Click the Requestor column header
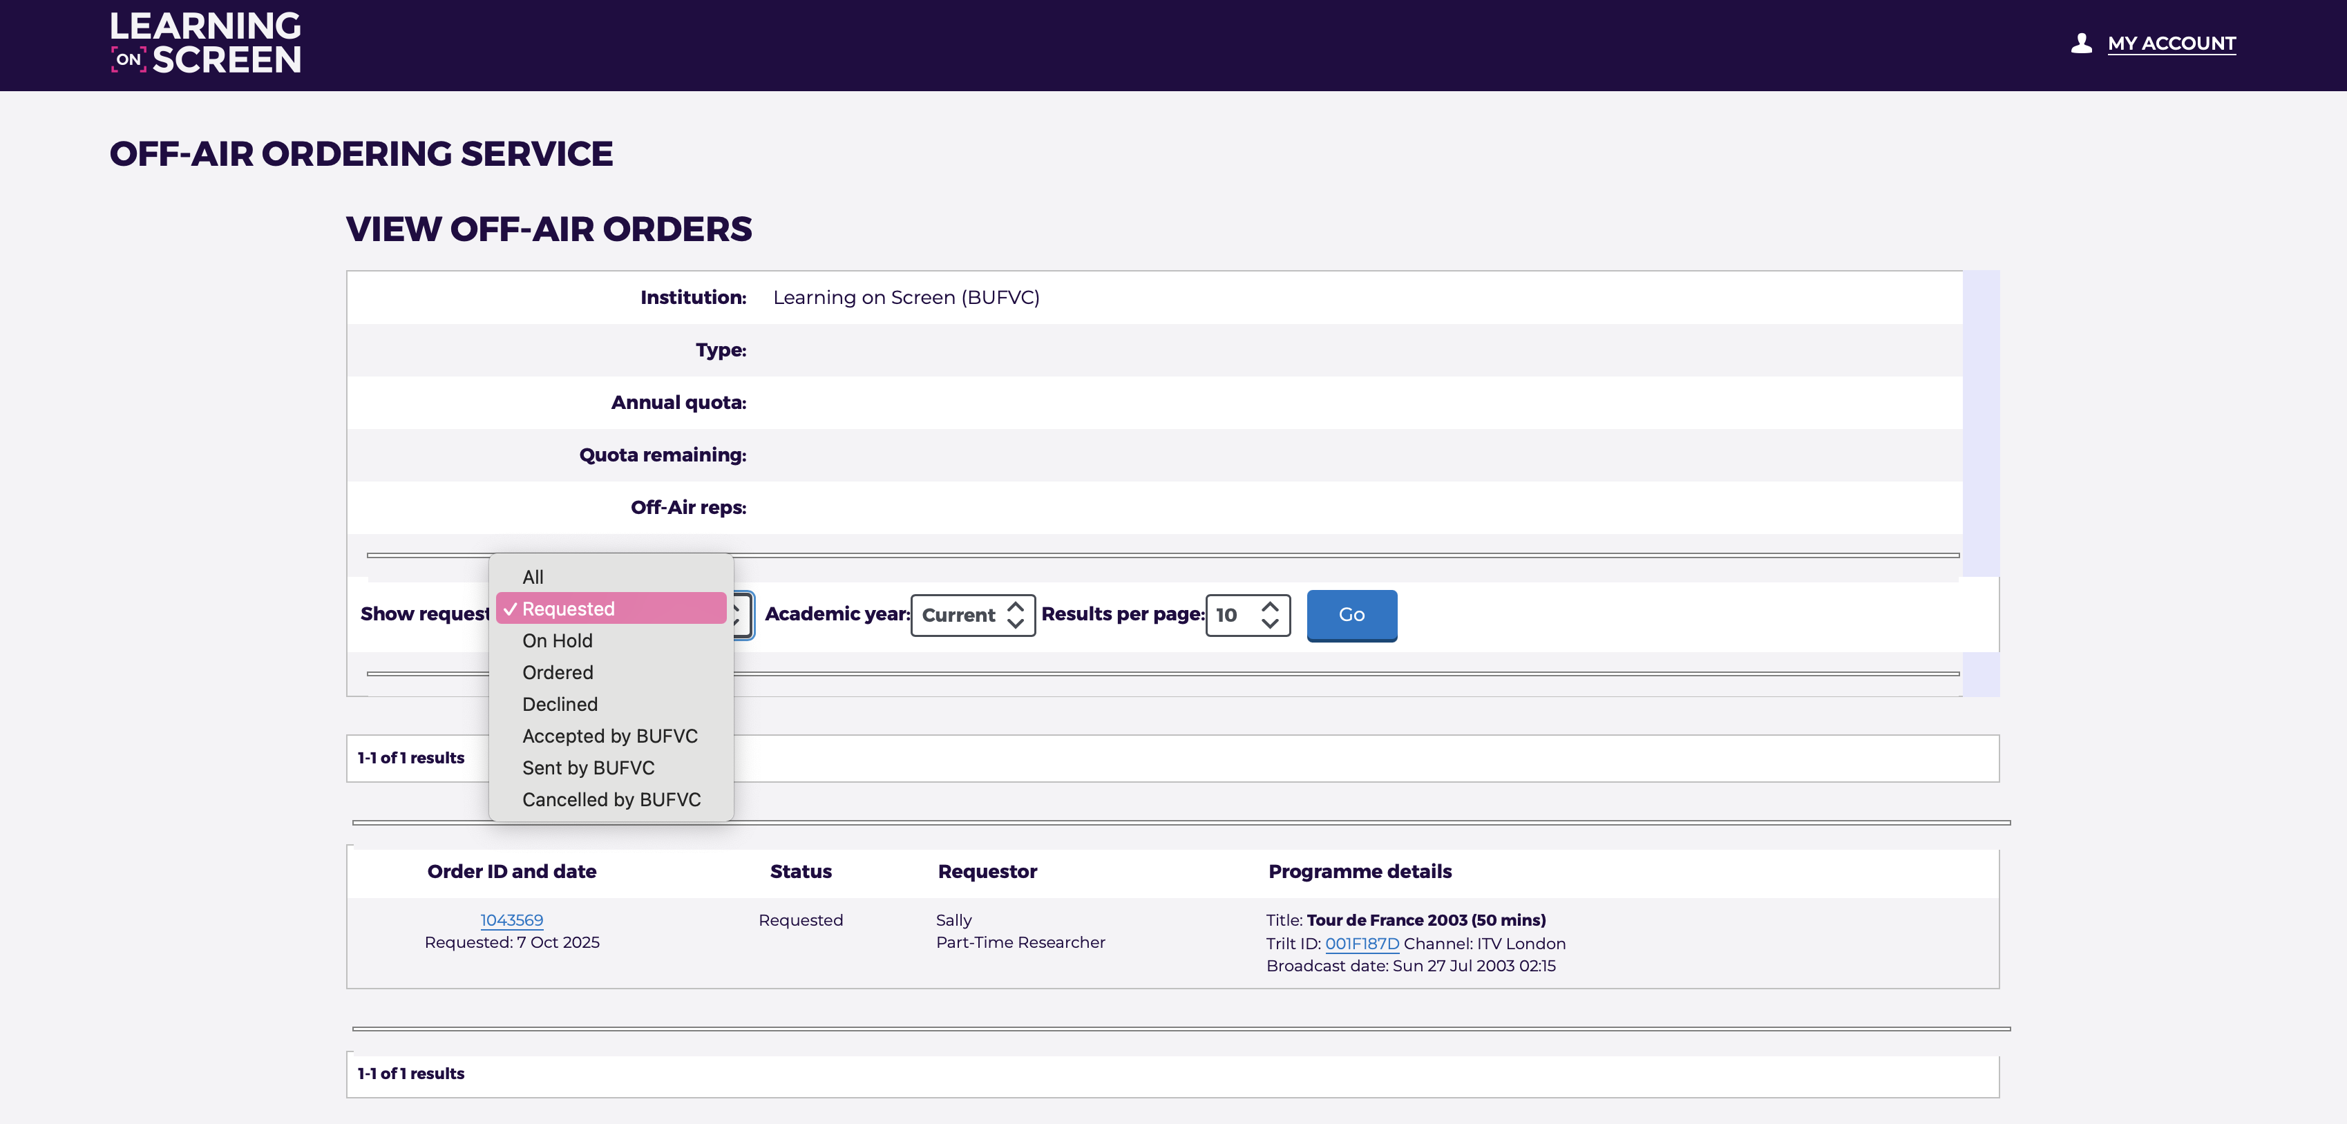Screen dimensions: 2347x1124 point(987,872)
